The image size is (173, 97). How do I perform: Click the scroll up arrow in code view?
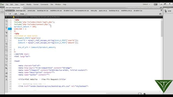coord(162,20)
